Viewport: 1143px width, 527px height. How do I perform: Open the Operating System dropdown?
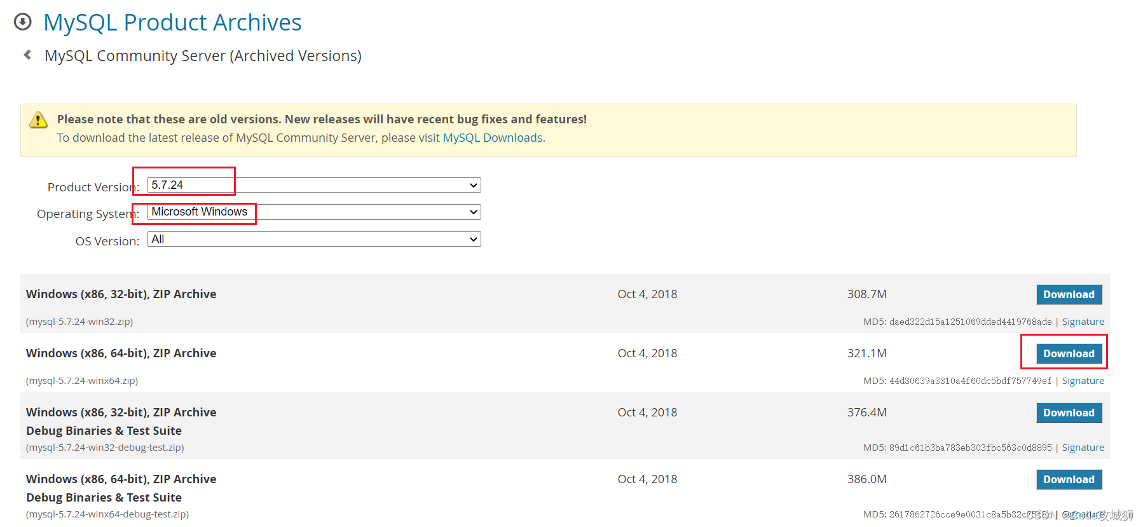point(314,212)
